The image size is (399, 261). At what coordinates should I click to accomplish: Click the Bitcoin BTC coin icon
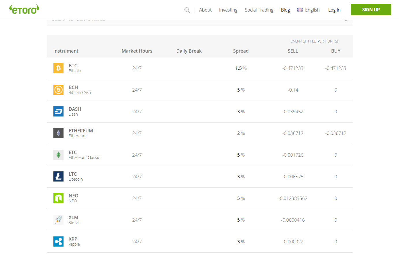tap(58, 68)
